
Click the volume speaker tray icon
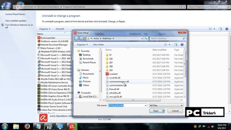pyautogui.click(x=213, y=126)
